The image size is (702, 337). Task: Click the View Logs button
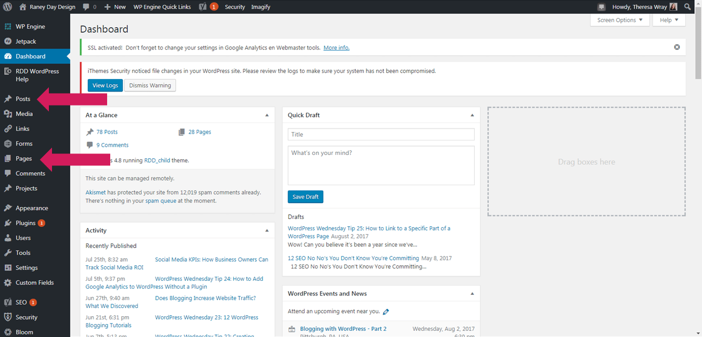pyautogui.click(x=105, y=85)
